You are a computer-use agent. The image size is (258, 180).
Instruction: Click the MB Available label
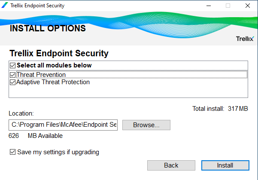pos(45,136)
